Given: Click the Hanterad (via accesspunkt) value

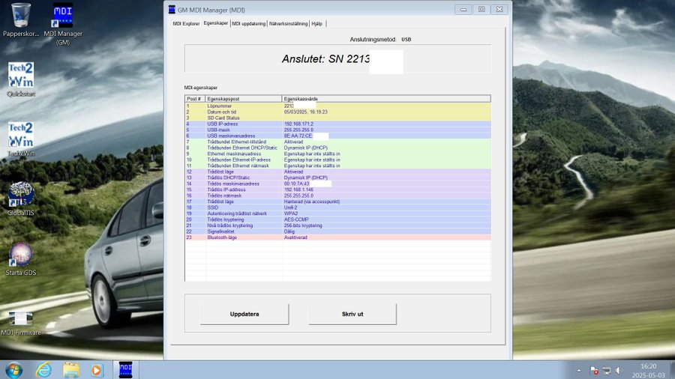Looking at the screenshot, I should click(312, 201).
